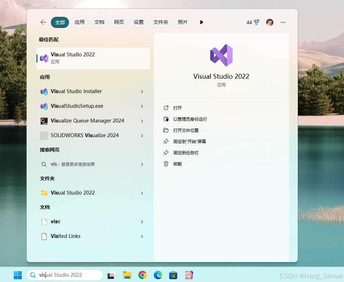Select the VisualStudioSetup.exe result text
344x282 pixels.
77,106
